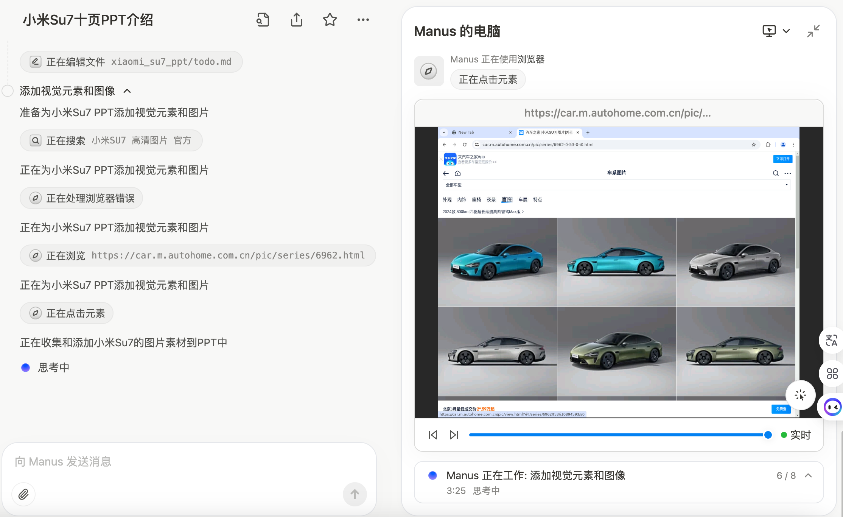Screen dimensions: 843x517
Task: Skip to next step in playback
Action: coord(454,435)
